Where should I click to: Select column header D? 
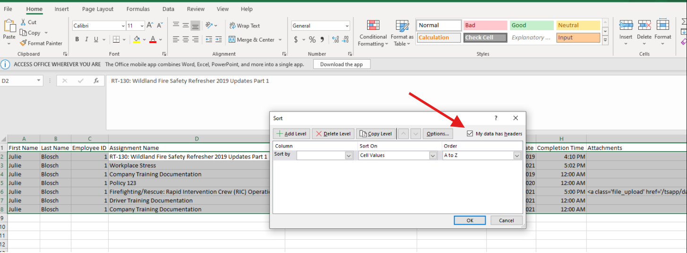(197, 139)
